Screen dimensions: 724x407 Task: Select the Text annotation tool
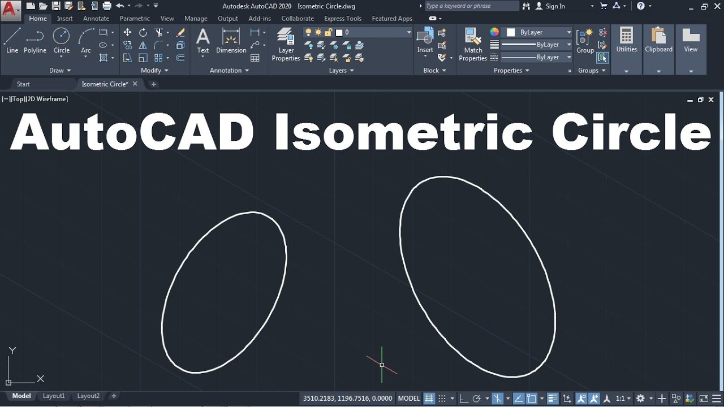point(203,41)
